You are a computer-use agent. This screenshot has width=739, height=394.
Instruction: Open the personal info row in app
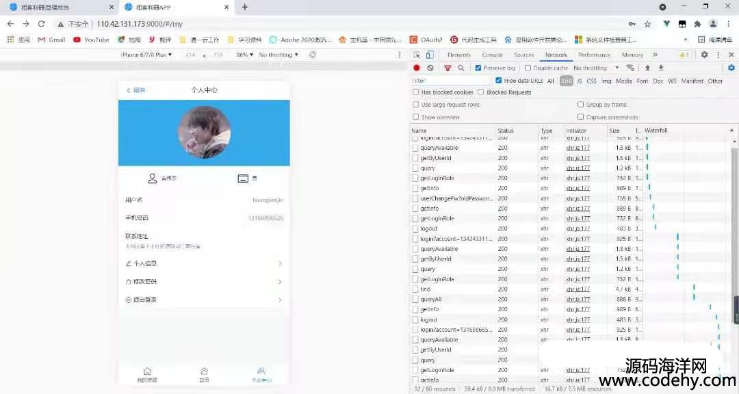204,263
